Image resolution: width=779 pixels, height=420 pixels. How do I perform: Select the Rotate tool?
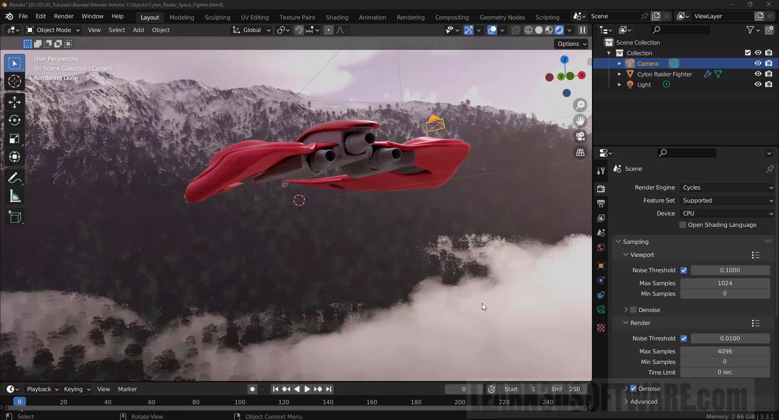(x=15, y=120)
